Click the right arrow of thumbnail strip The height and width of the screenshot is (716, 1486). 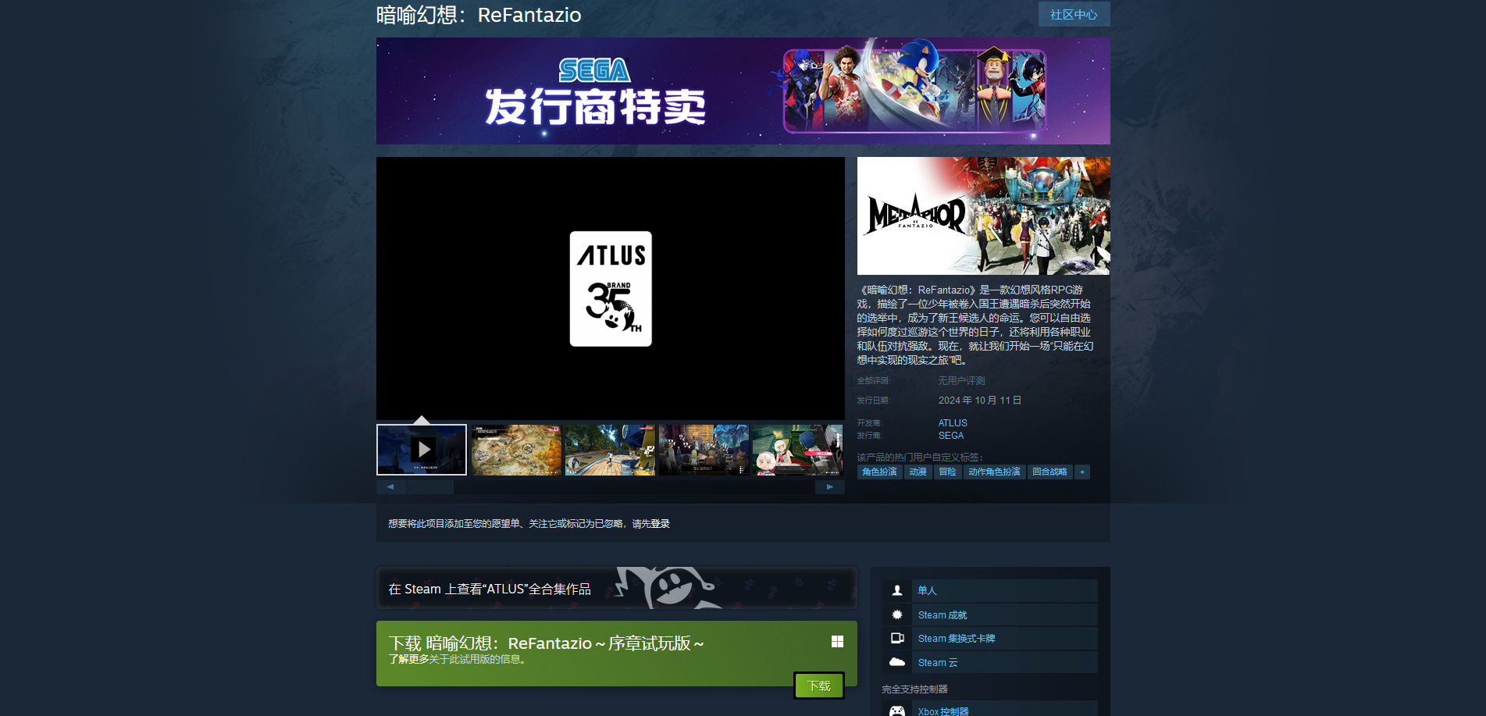pos(830,487)
